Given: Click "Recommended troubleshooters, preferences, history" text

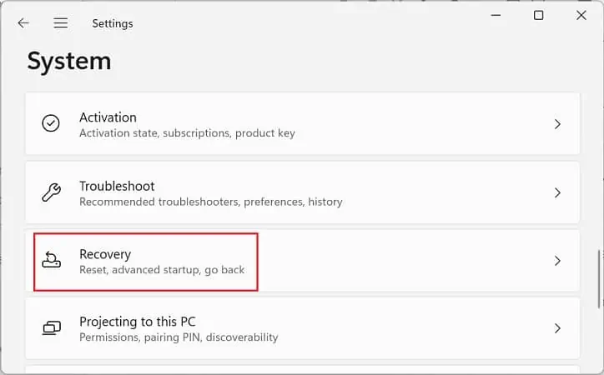Looking at the screenshot, I should (211, 202).
